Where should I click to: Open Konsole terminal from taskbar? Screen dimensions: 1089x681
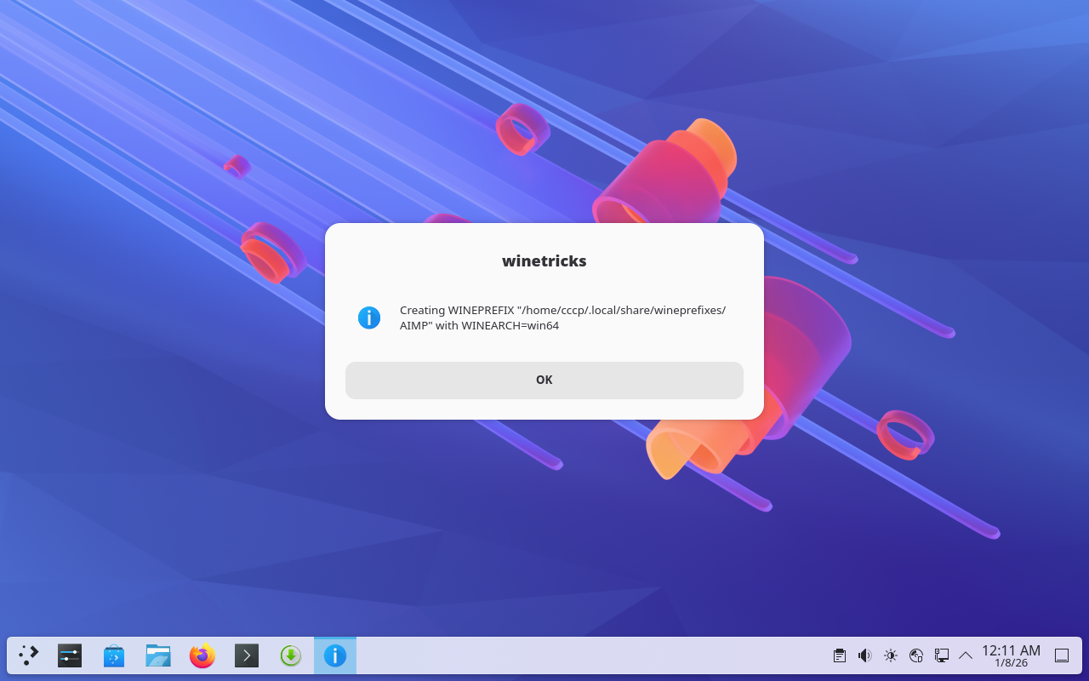(x=247, y=655)
